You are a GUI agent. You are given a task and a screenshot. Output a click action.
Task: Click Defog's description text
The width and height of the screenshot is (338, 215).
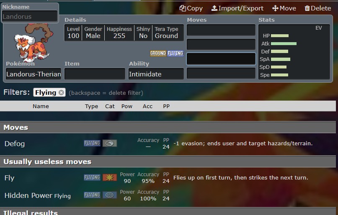tap(243, 144)
